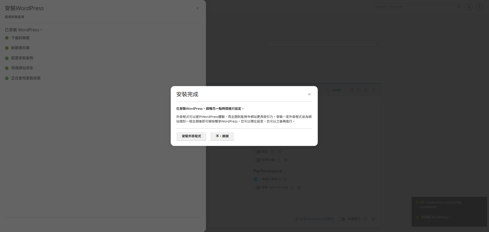The width and height of the screenshot is (489, 232).
Task: Click the magnifier icon in the search box
Action: (x=377, y=43)
